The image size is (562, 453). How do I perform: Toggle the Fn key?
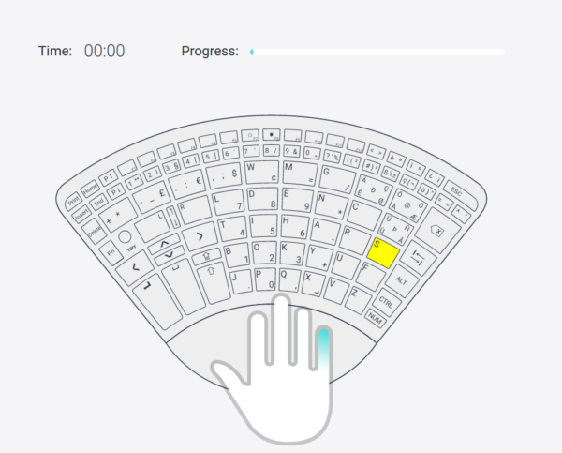coord(111,251)
